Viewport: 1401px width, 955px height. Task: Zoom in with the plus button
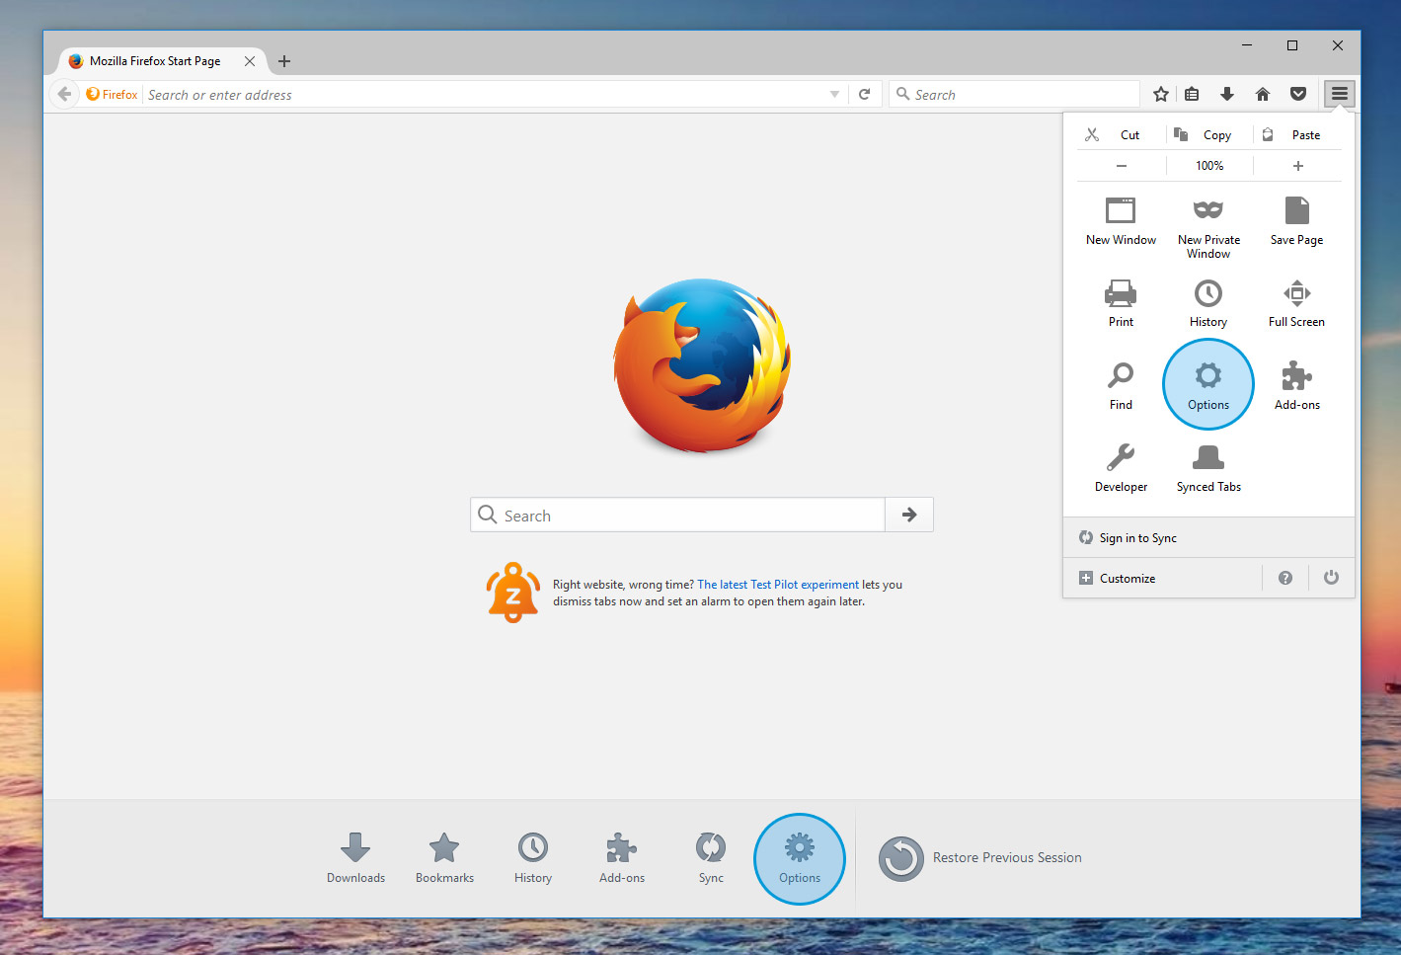(x=1297, y=166)
